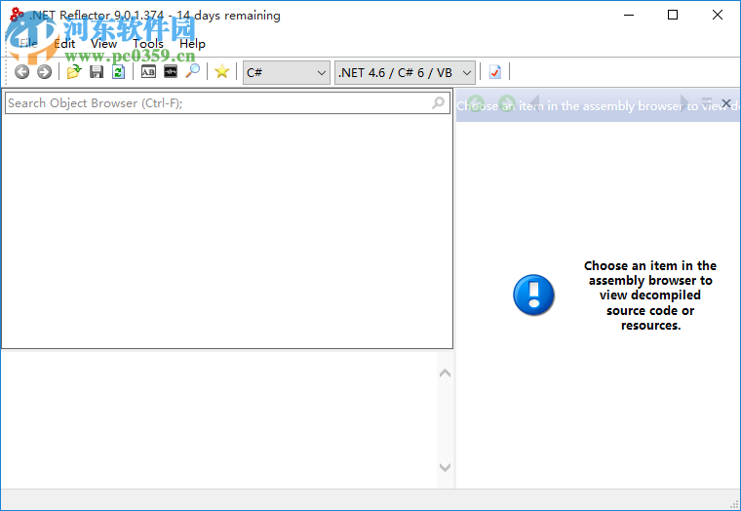Click the scroll down arrow in lower pane
Screen dimensions: 741x511
(445, 467)
